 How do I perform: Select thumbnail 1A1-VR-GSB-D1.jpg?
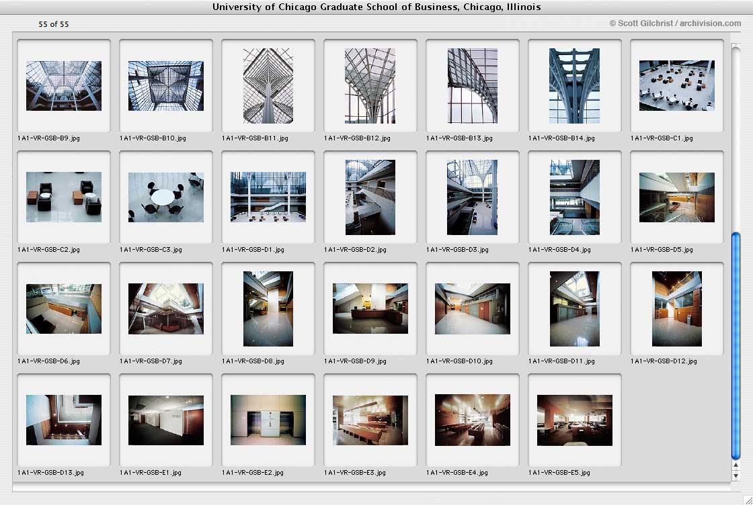coord(268,197)
